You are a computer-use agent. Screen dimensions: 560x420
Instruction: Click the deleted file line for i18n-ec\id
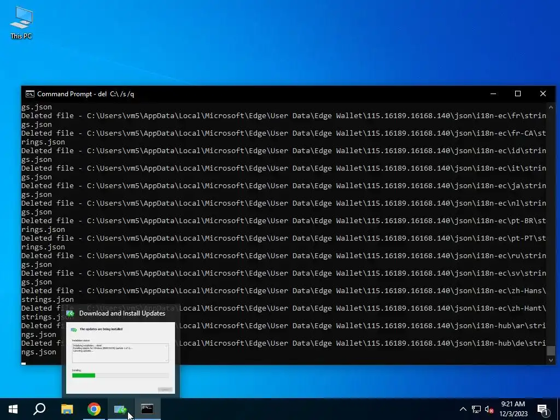click(x=284, y=155)
